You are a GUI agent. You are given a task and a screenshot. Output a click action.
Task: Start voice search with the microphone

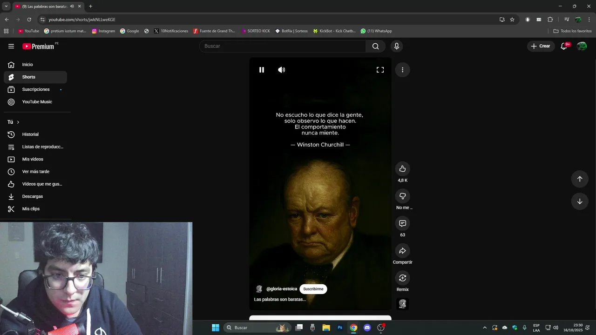[397, 46]
